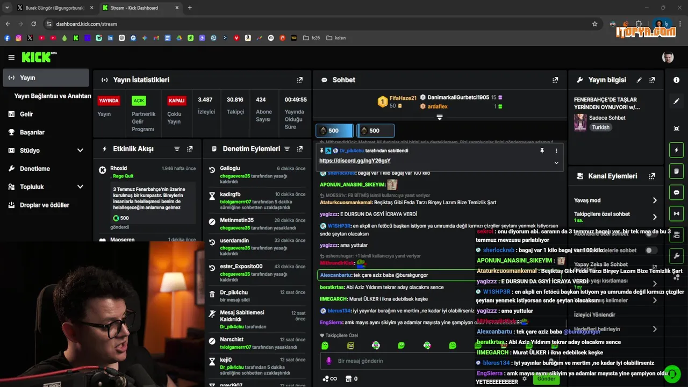Click Gönder send button

[x=546, y=378]
